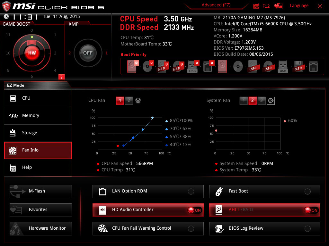Click the HD Audio Controller speaker icon
The width and height of the screenshot is (329, 246).
[x=102, y=210]
